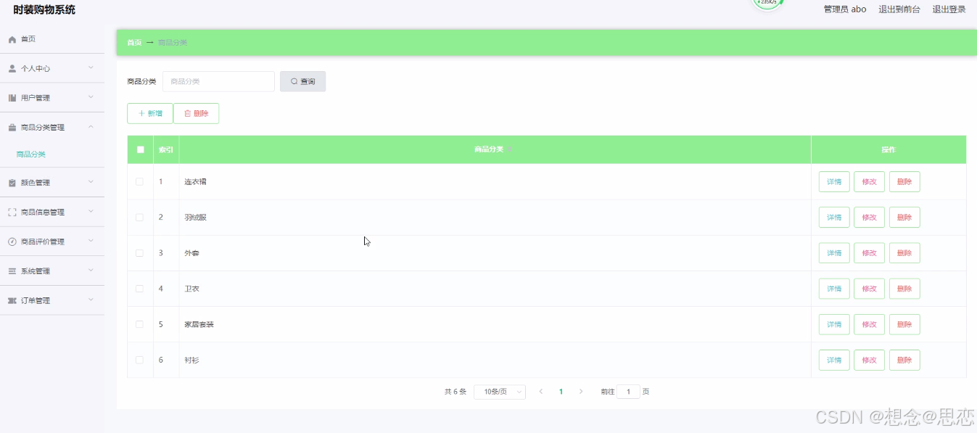
Task: Click 删除 for 卫衣 row
Action: click(x=904, y=289)
